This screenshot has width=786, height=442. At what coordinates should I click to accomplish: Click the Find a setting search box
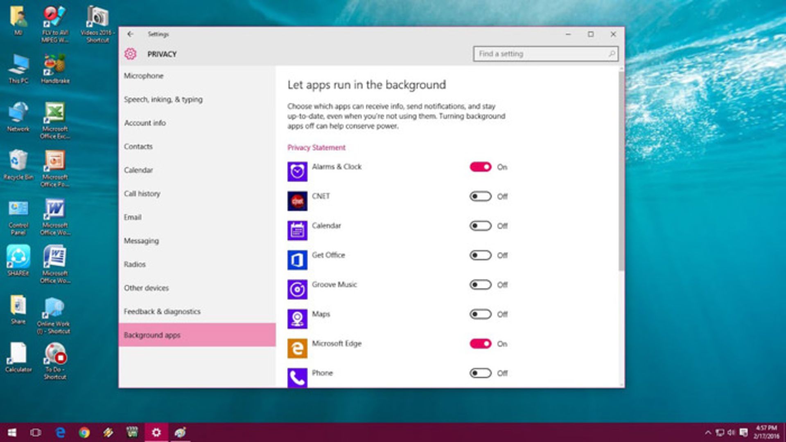click(546, 54)
